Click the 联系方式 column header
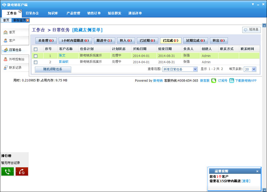Viewport: 267px width, 192px height. (x=227, y=49)
